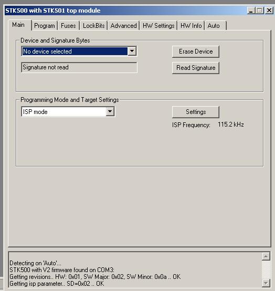Click log line 'STK500 with V2 firmware found on COM3:'
Viewport: 275px width, 291px height.
coord(62,270)
